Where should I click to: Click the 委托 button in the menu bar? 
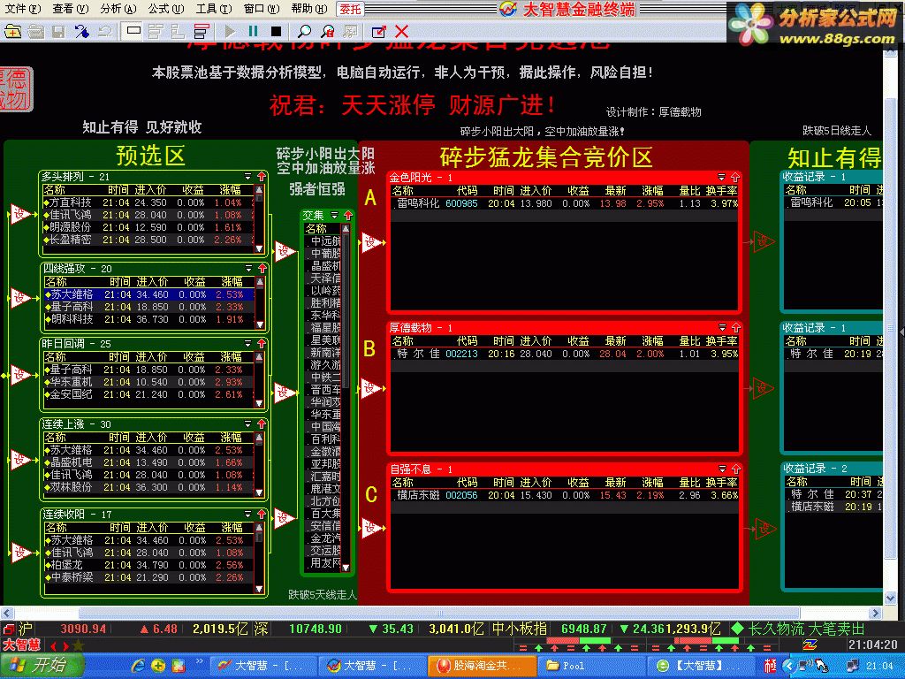(350, 9)
